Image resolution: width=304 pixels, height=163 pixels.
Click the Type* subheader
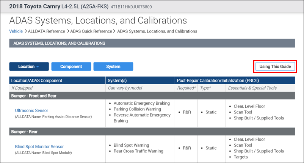coord(205,88)
